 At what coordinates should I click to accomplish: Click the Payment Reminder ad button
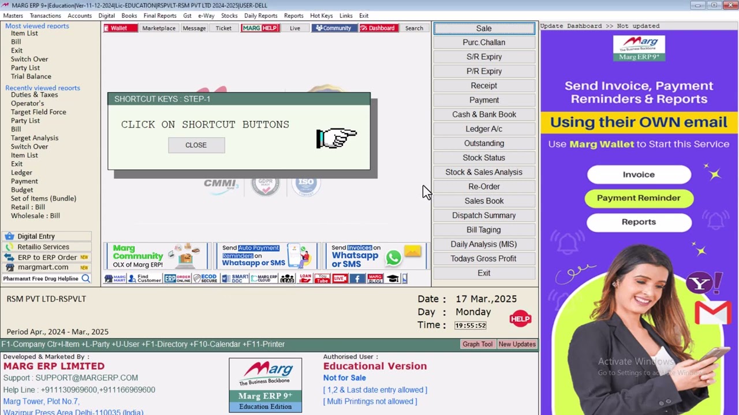pos(639,198)
